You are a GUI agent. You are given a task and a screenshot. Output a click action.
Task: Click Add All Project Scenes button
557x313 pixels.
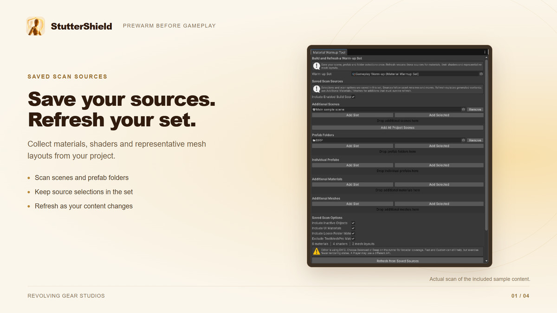coord(397,128)
